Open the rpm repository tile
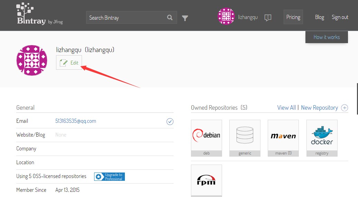Viewport: 358px width, 197px height. 206,181
